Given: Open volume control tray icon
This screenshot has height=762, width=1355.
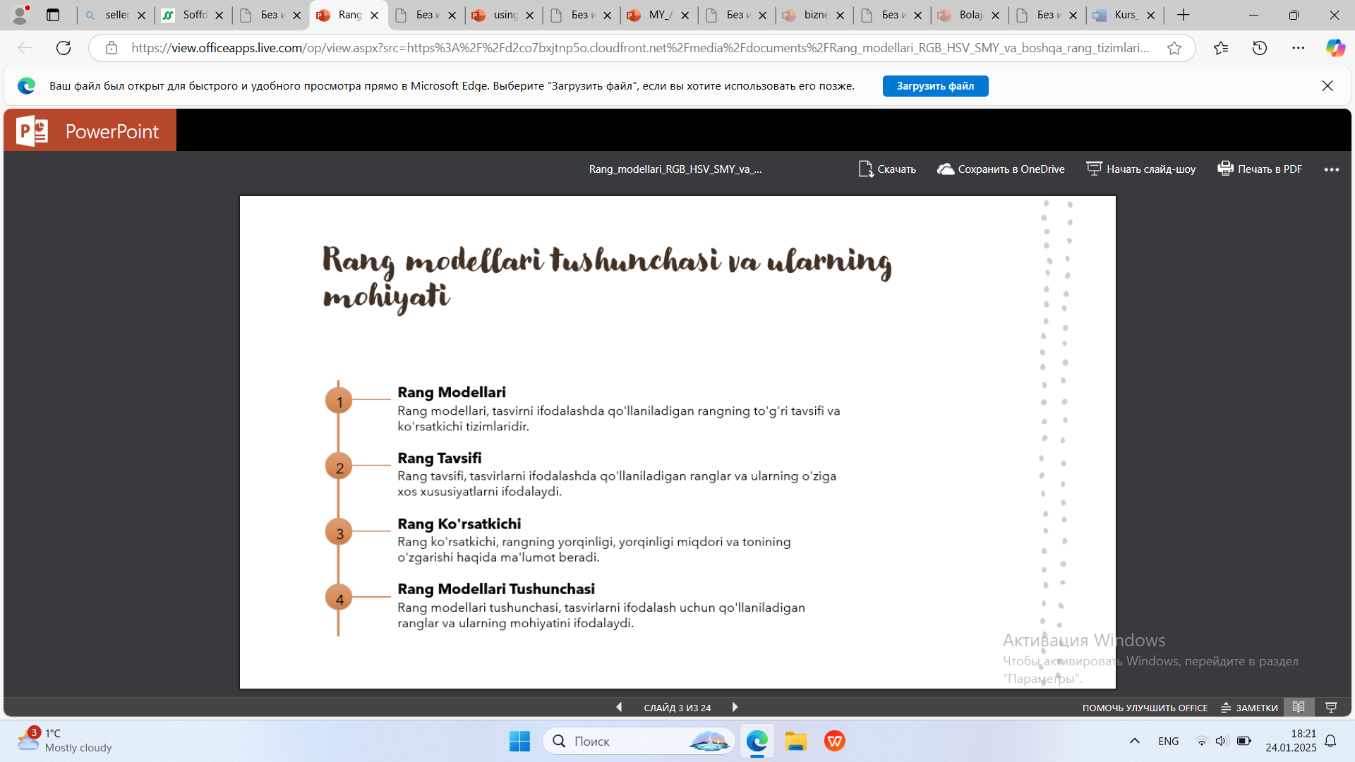Looking at the screenshot, I should click(x=1222, y=741).
